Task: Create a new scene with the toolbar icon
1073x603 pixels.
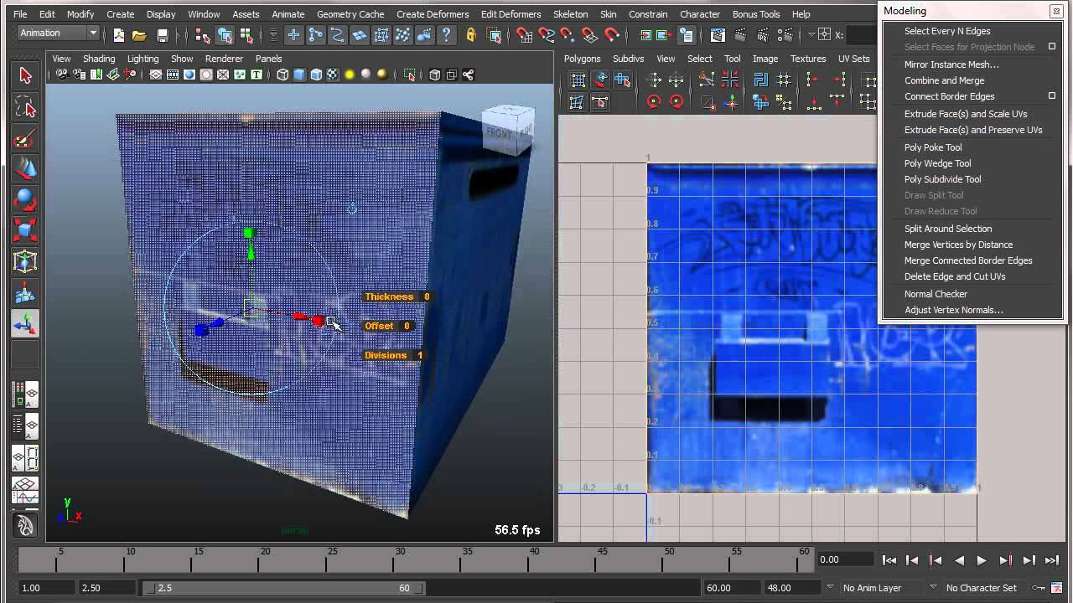Action: (x=119, y=35)
